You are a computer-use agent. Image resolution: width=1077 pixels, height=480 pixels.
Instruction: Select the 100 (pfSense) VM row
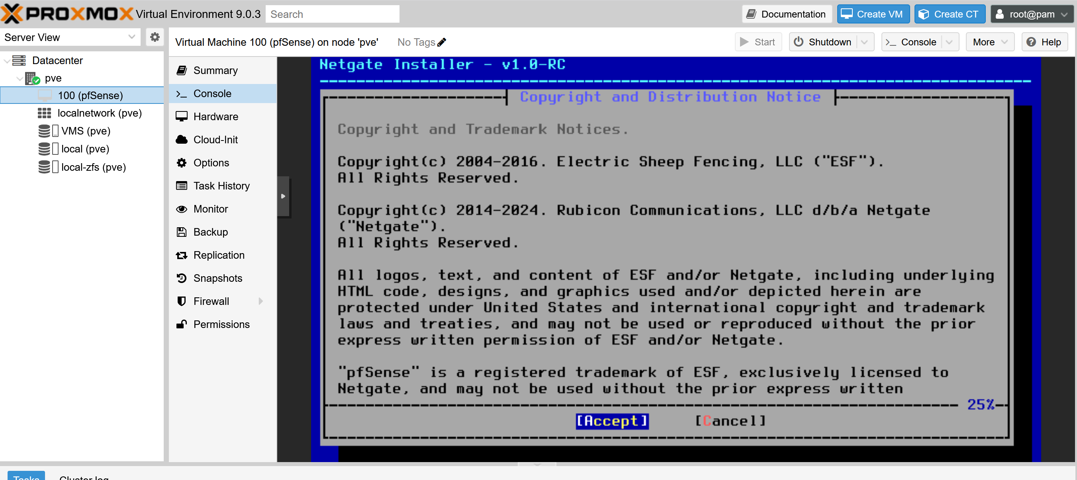pos(82,96)
